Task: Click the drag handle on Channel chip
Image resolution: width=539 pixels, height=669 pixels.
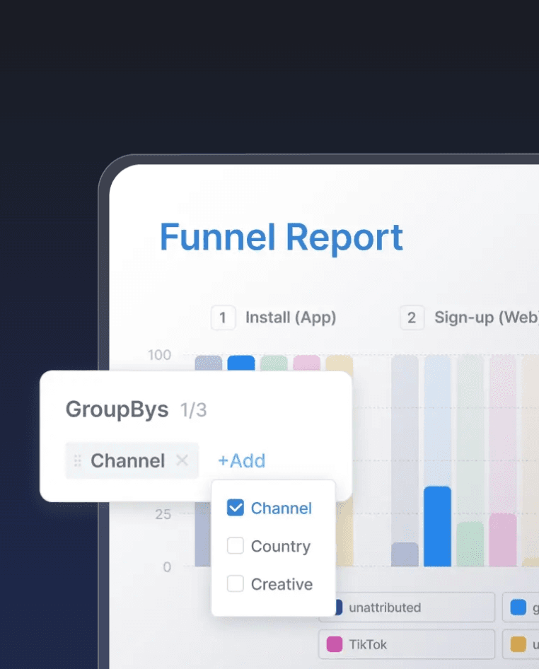Action: (x=77, y=461)
